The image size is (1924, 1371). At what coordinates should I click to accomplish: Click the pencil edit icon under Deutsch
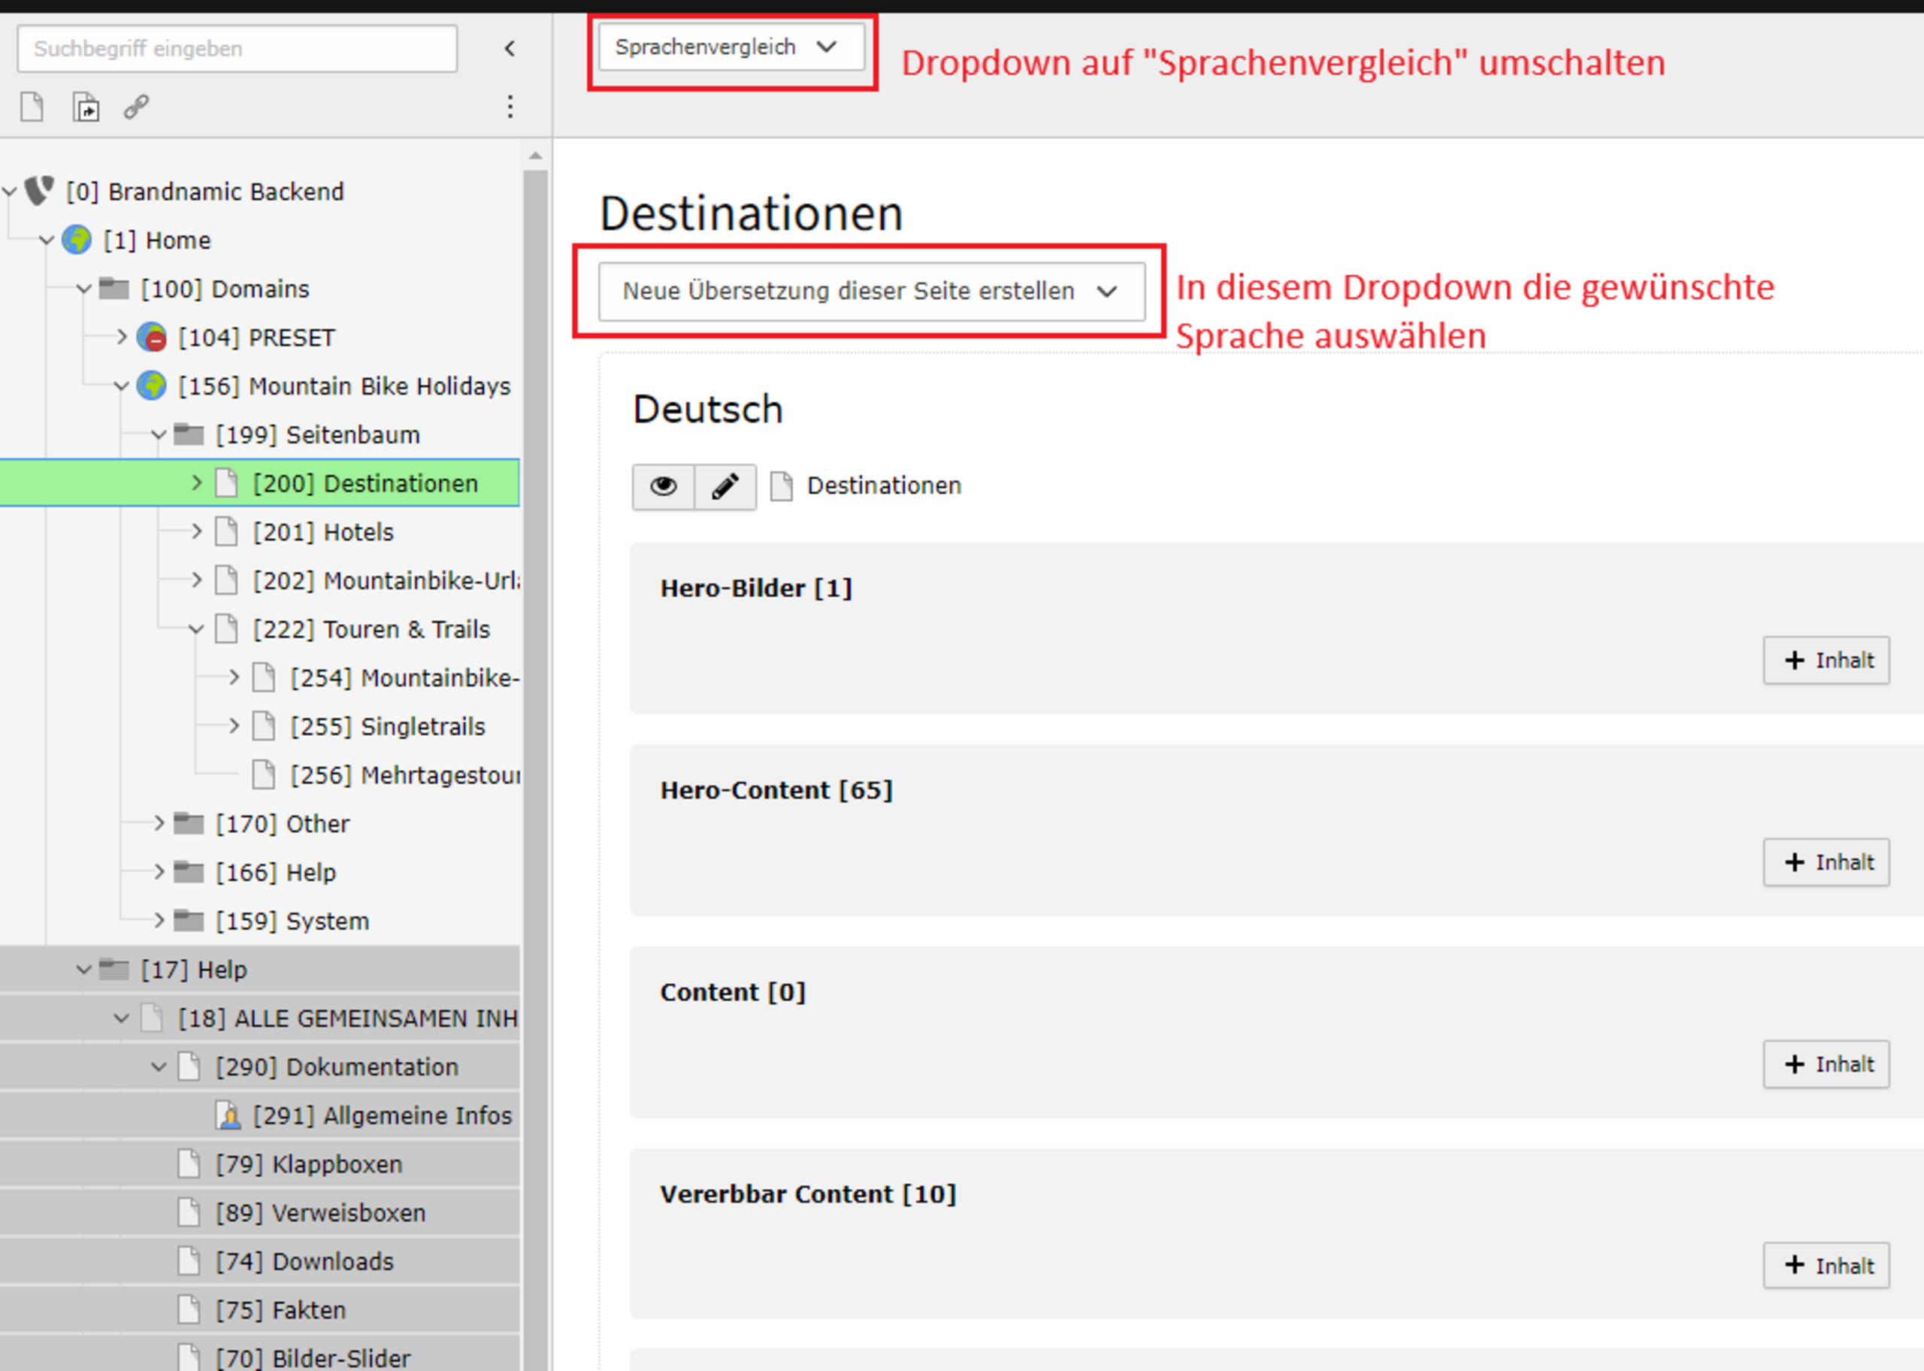725,486
